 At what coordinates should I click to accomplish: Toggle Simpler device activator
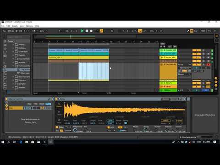(56, 99)
